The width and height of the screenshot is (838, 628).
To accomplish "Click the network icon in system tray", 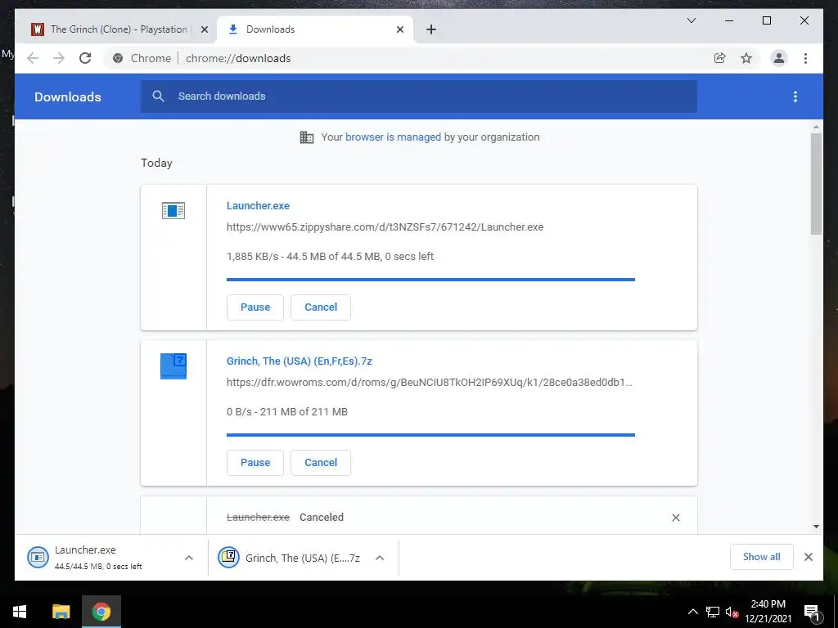I will click(x=713, y=612).
